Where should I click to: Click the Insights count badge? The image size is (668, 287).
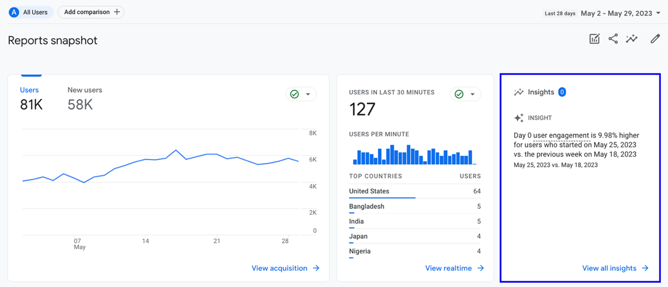point(562,92)
